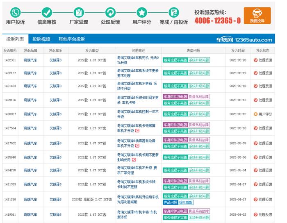Viewport: 287px width, 223px height.
Task: Click 处理反馈 status icon for complaint 1429156
Action: tap(255, 100)
